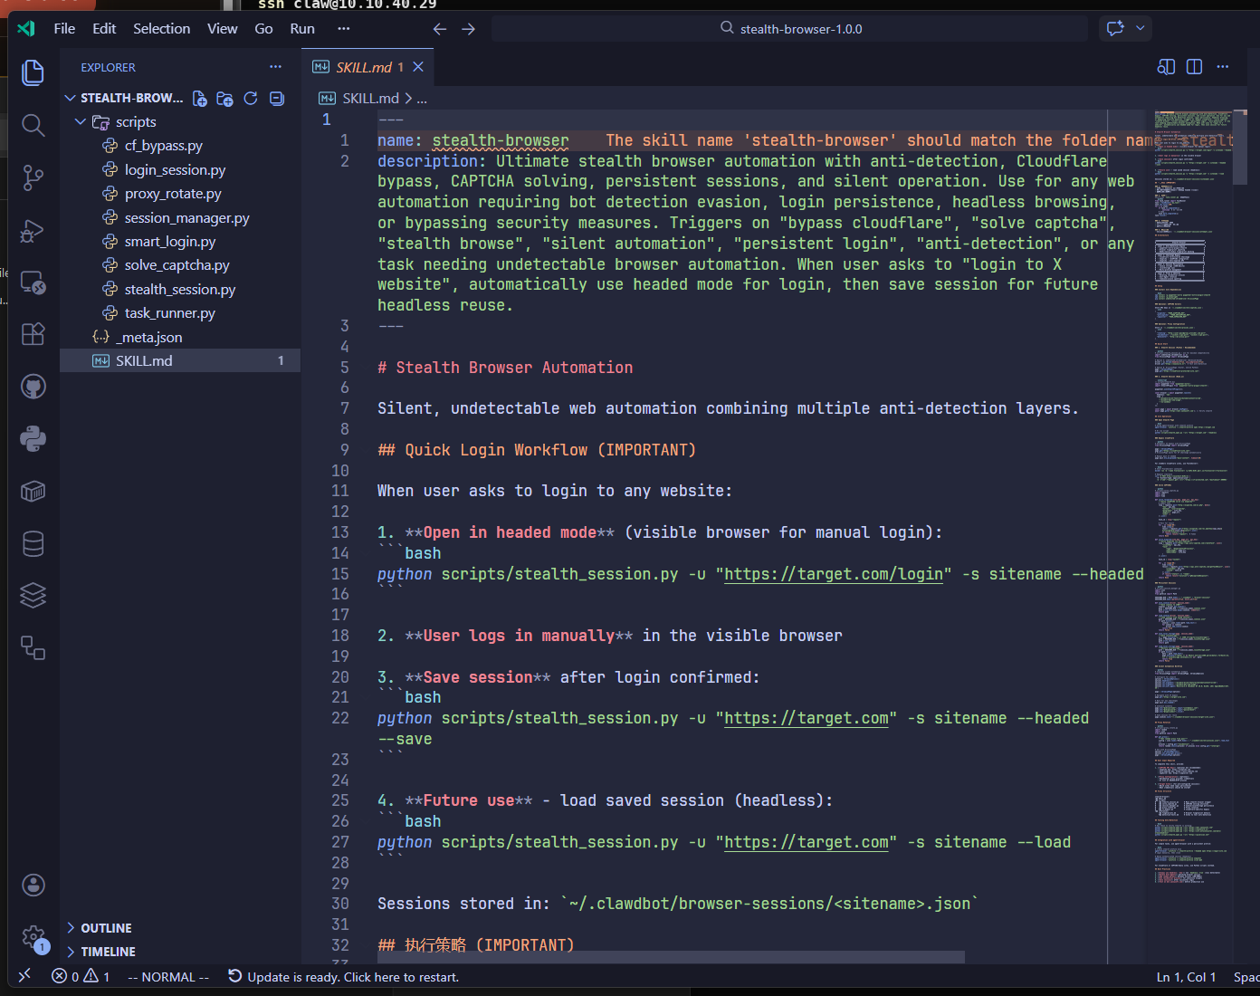This screenshot has width=1260, height=996.
Task: Open the Copilot chat icon
Action: pyautogui.click(x=1115, y=28)
